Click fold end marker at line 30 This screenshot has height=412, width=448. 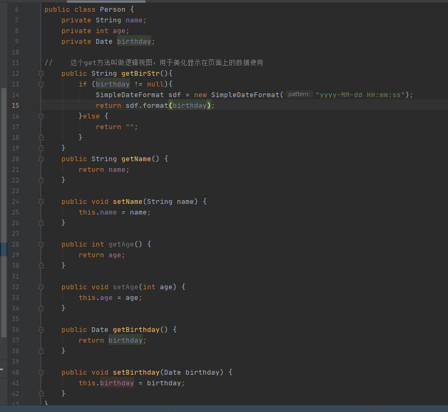coord(41,266)
